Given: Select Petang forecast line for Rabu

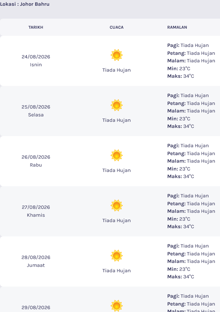Looking at the screenshot, I should point(191,153).
